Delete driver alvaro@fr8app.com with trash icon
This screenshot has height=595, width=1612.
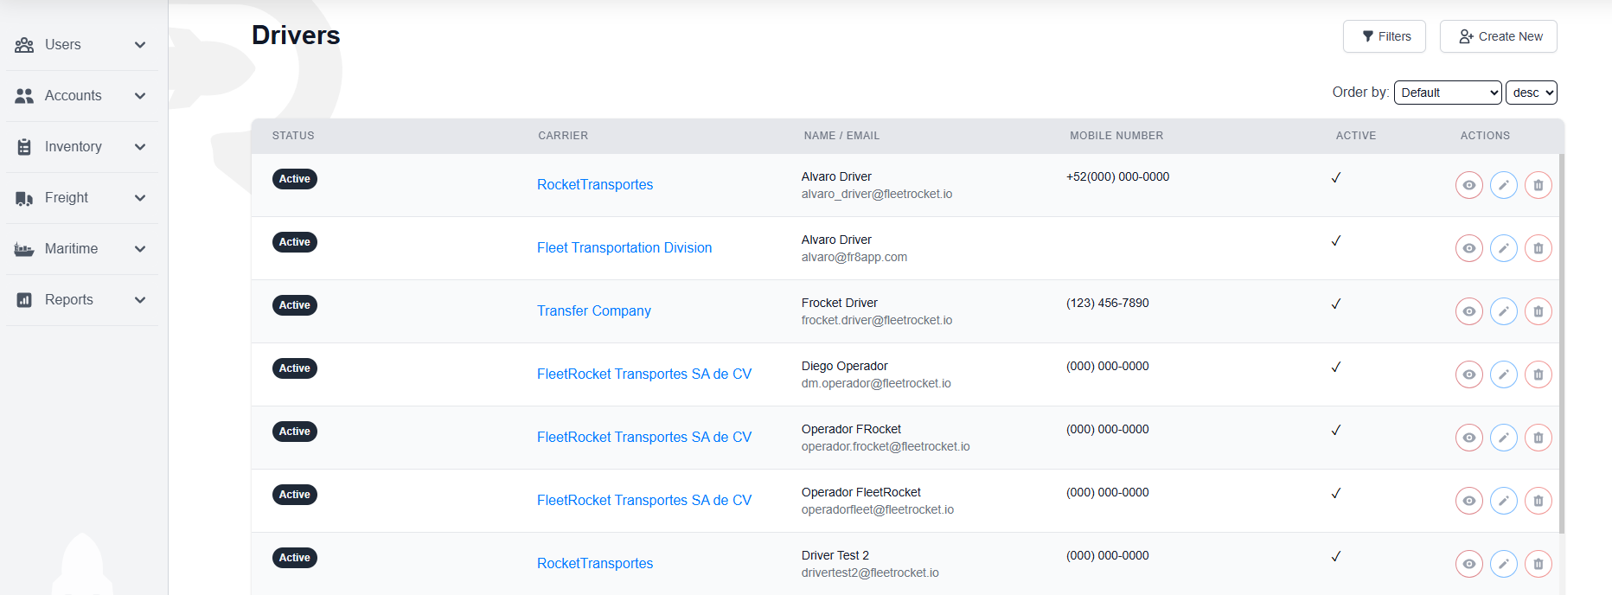click(1538, 248)
